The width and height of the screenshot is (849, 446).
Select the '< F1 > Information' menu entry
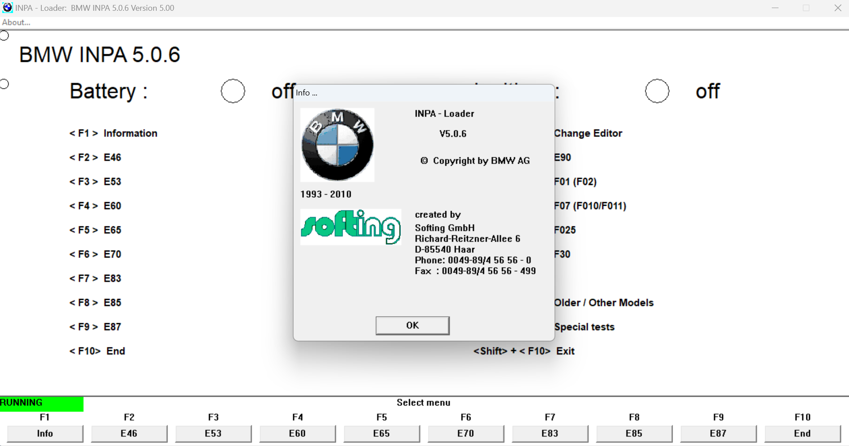click(113, 133)
